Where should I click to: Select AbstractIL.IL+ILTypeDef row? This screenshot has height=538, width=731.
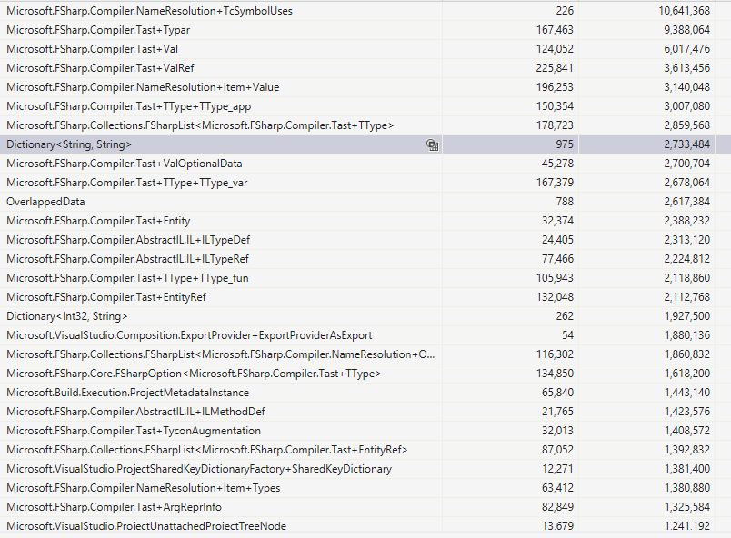point(365,240)
